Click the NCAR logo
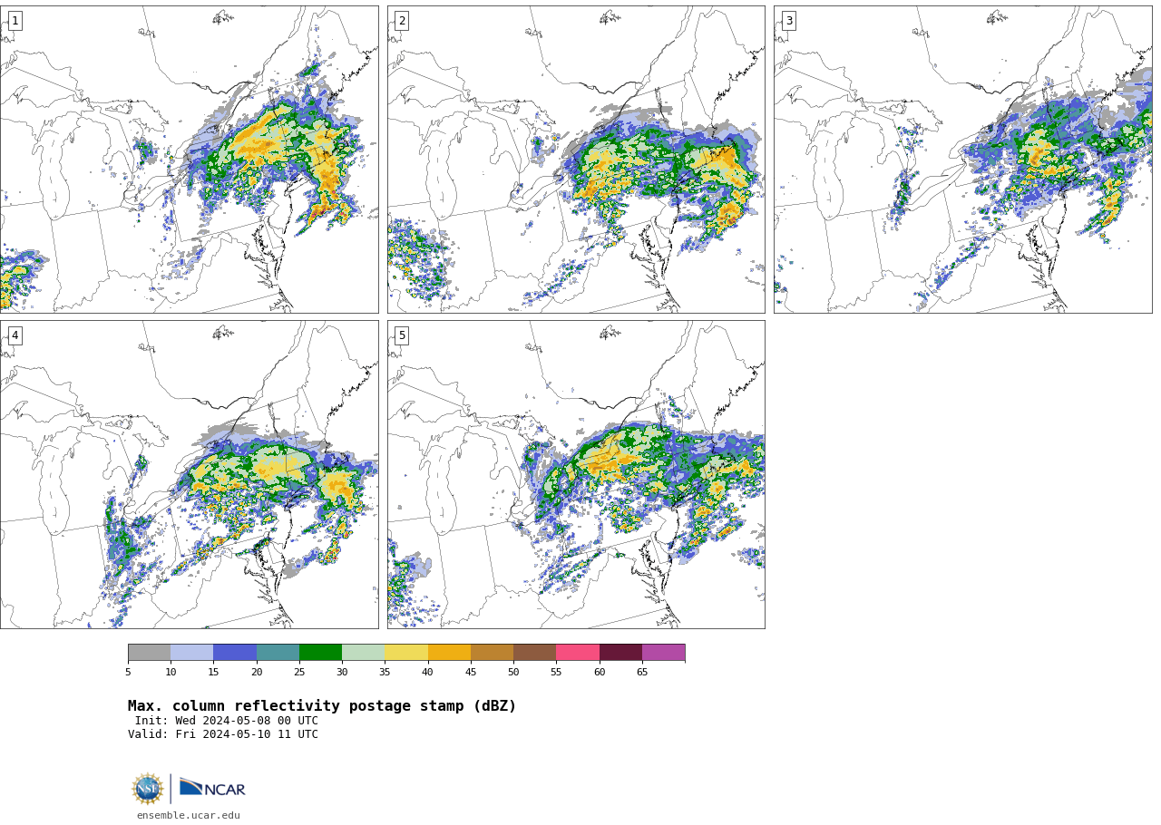The height and width of the screenshot is (825, 1161). pos(212,788)
